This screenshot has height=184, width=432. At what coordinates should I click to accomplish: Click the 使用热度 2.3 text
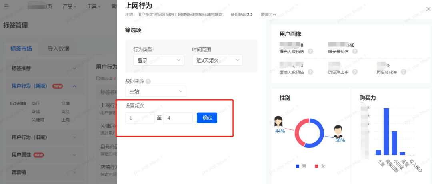click(242, 14)
